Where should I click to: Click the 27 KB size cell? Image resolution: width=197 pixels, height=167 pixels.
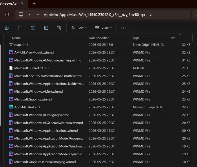pos(186,68)
